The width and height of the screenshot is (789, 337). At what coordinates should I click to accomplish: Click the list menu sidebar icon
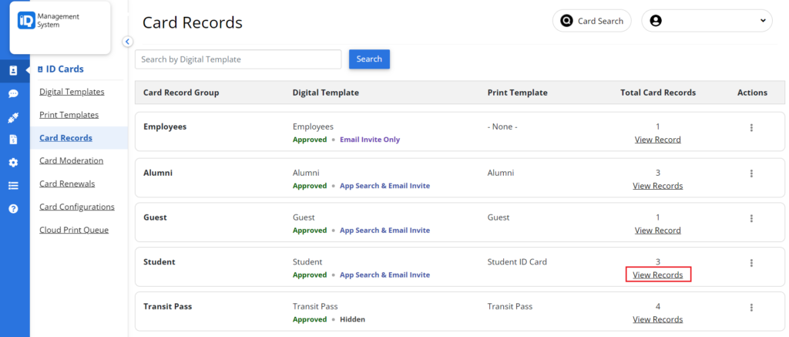[x=13, y=185]
